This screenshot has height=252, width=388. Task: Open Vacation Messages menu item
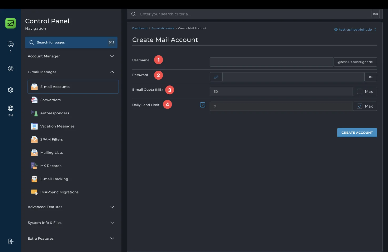(73, 126)
